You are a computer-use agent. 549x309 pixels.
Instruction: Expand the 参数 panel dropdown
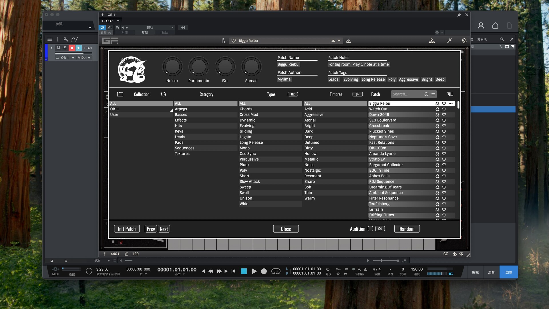(x=90, y=28)
